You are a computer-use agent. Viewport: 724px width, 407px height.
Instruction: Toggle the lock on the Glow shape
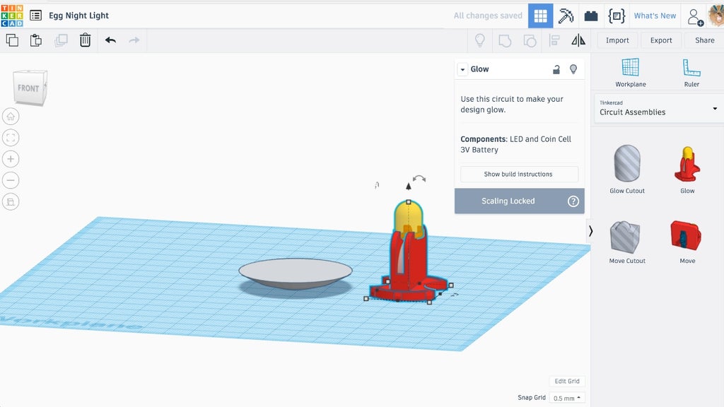(x=556, y=69)
